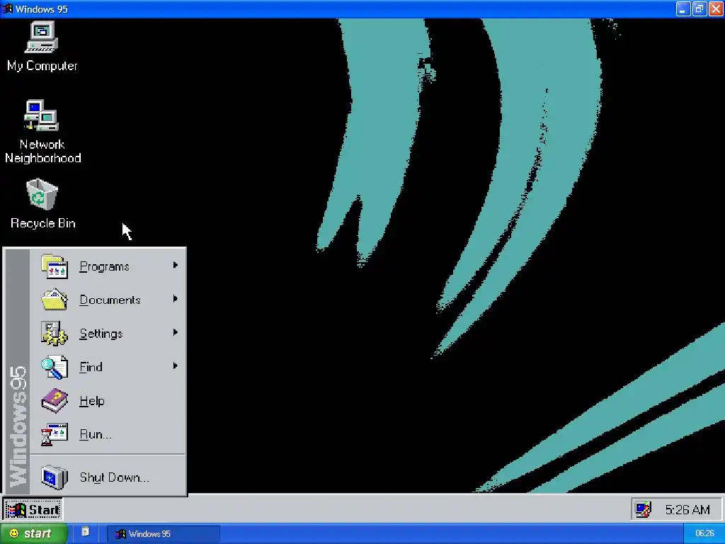Select the Windows 95 taskbar button

(163, 533)
